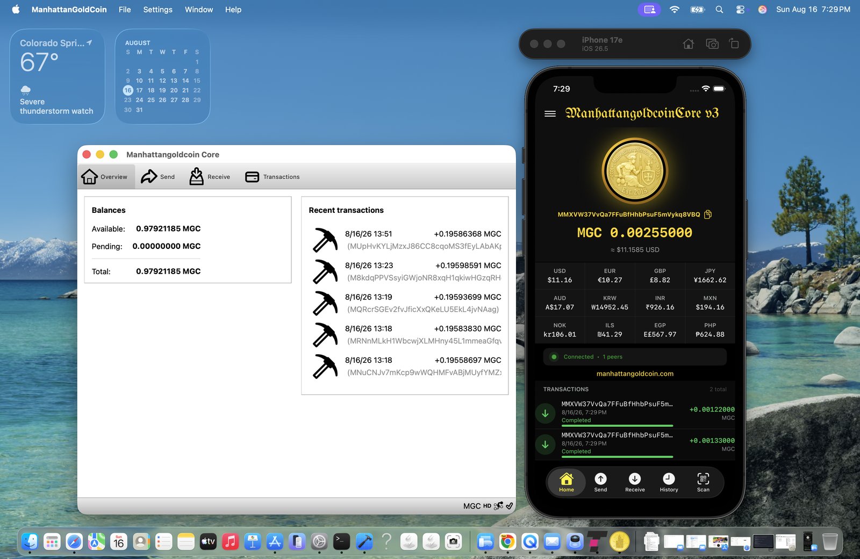Click the network connections status icon
The image size is (860, 559).
[x=498, y=506]
